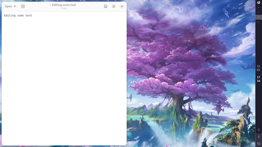262x147 pixels.
Task: Click the clock showing '17 34'
Action: [x=258, y=79]
